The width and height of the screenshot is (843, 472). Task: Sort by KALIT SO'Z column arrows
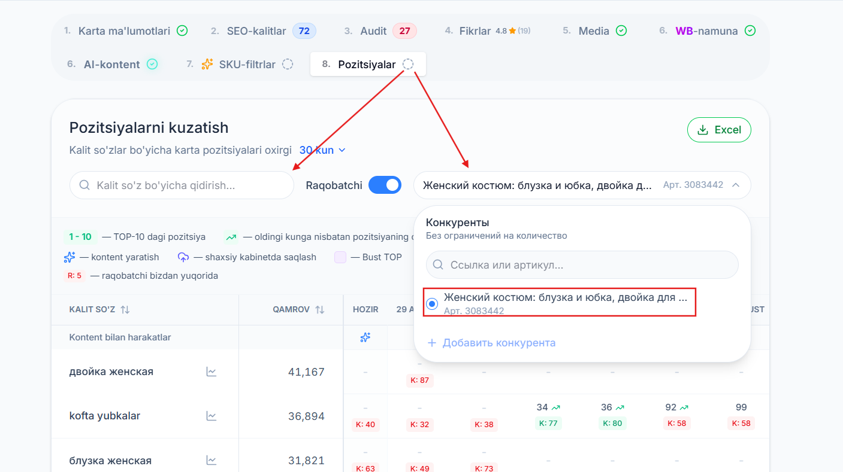coord(125,309)
